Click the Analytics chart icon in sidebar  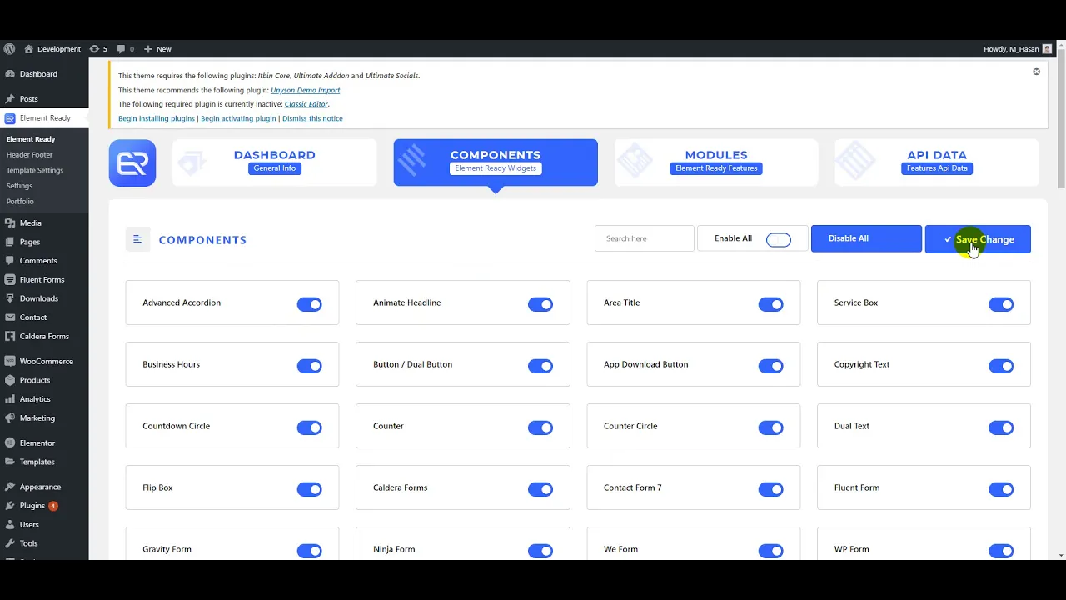10,399
